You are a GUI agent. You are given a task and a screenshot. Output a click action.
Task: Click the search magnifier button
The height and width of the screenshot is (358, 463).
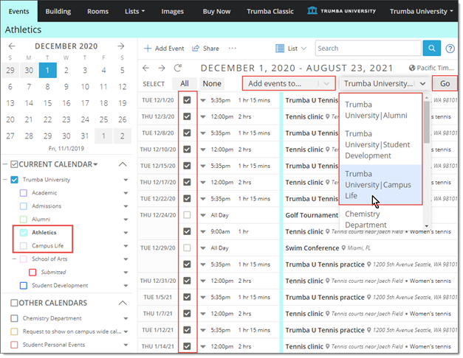pyautogui.click(x=432, y=49)
